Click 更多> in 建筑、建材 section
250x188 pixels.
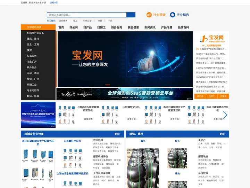[223, 134]
